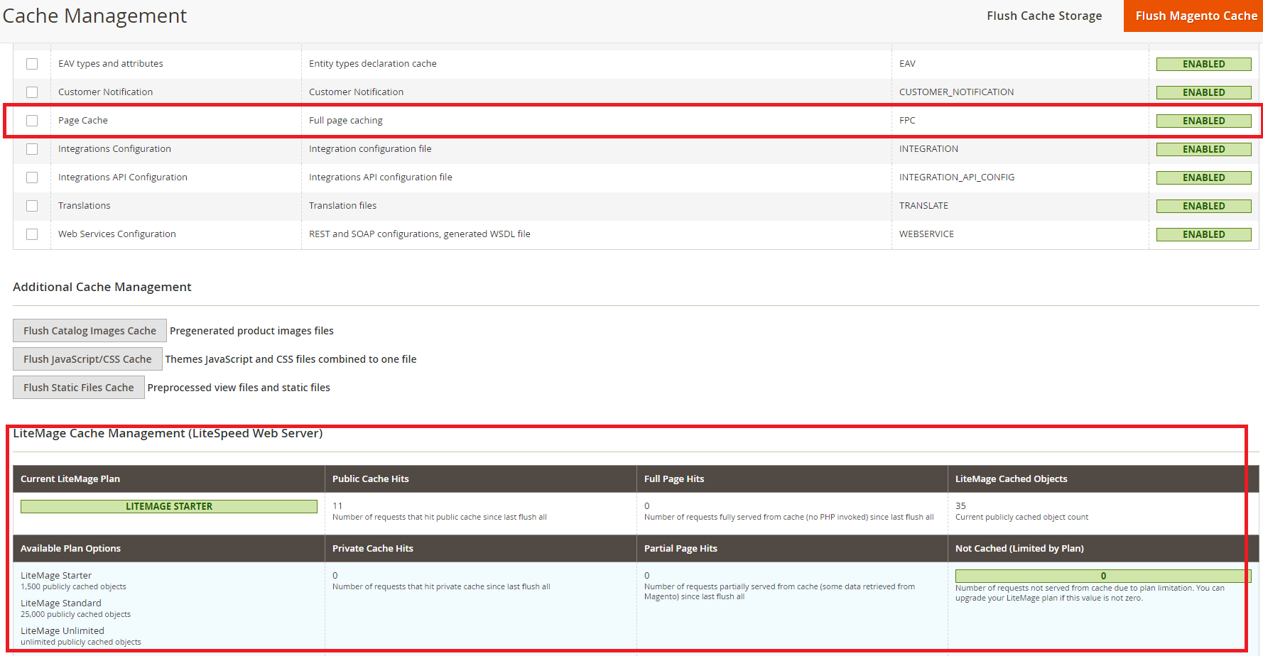Tick the Customer Notification row checkbox

[32, 92]
